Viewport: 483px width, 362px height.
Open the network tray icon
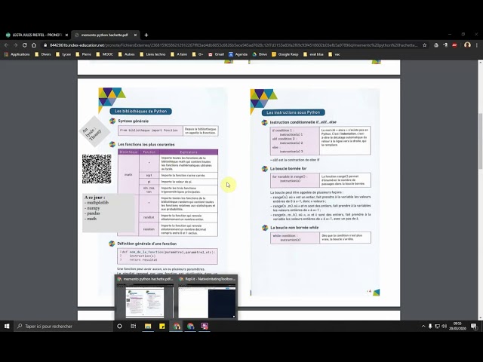pyautogui.click(x=437, y=326)
